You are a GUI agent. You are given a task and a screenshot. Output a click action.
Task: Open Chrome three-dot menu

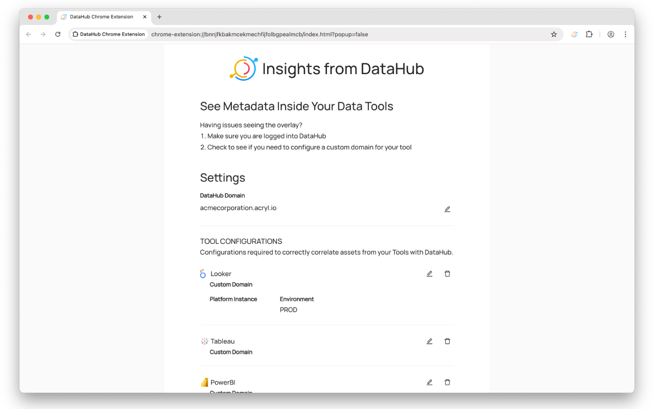[625, 34]
